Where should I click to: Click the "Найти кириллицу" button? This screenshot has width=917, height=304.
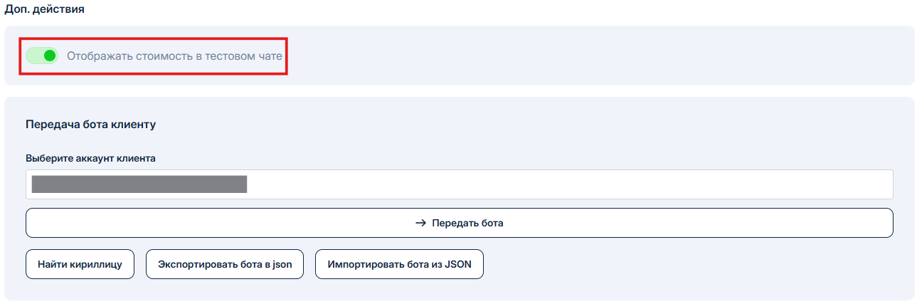(80, 264)
